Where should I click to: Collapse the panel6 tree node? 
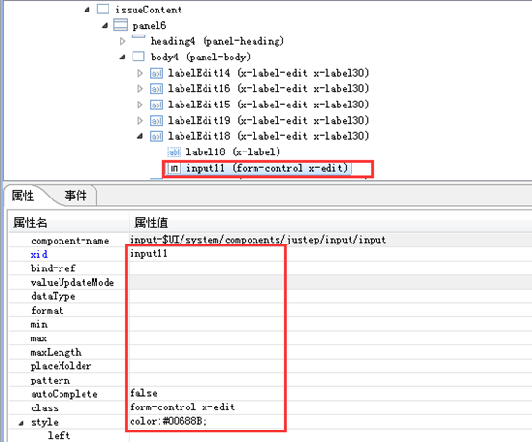(x=105, y=25)
